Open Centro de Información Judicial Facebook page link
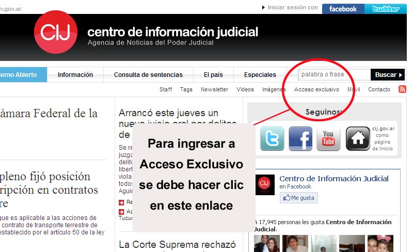 tap(334, 179)
